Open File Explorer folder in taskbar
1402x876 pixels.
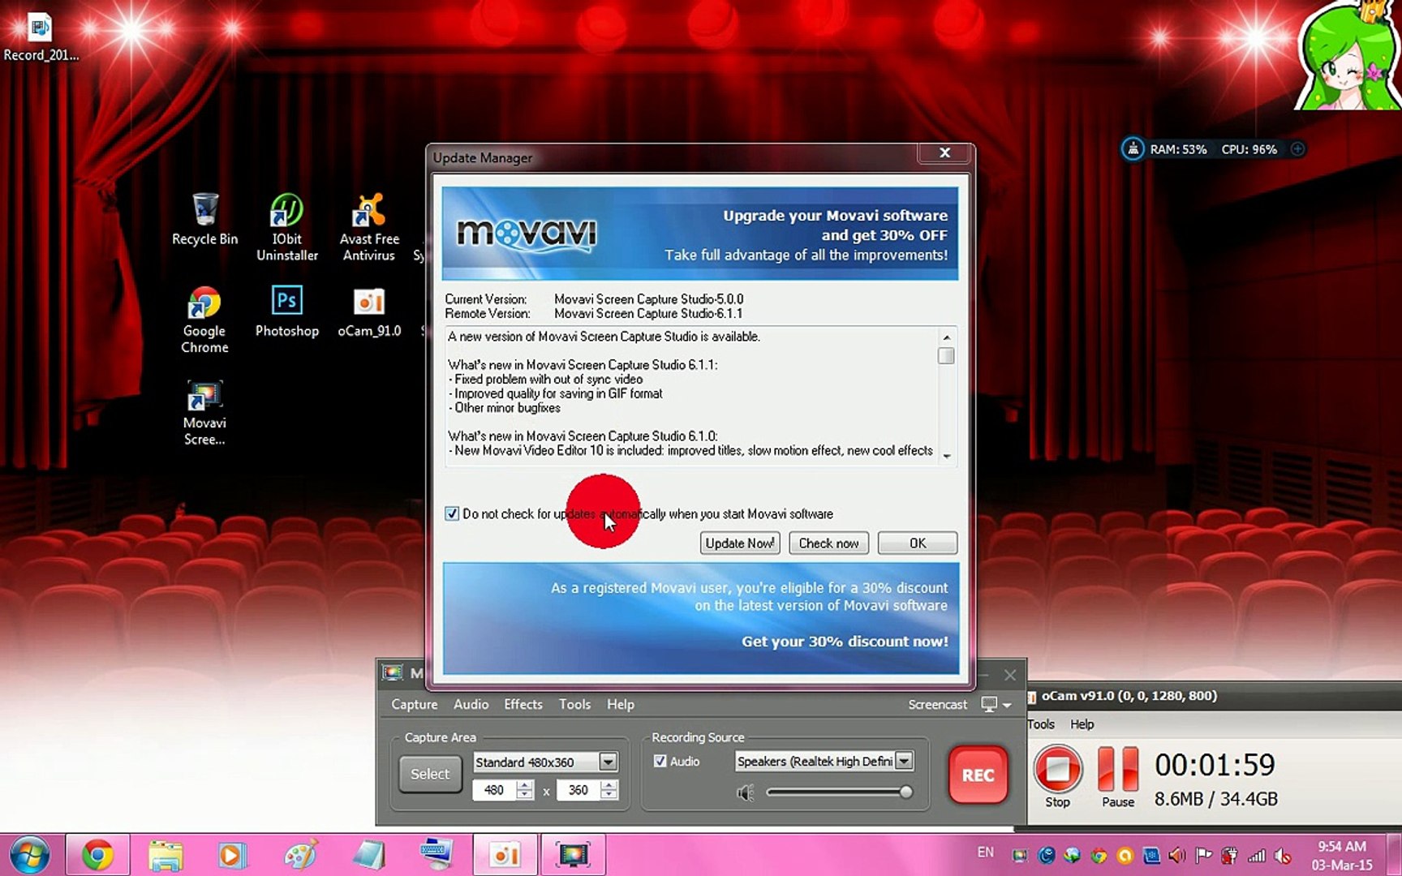click(166, 855)
